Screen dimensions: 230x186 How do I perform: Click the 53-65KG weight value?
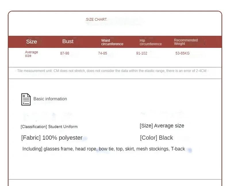click(x=183, y=53)
